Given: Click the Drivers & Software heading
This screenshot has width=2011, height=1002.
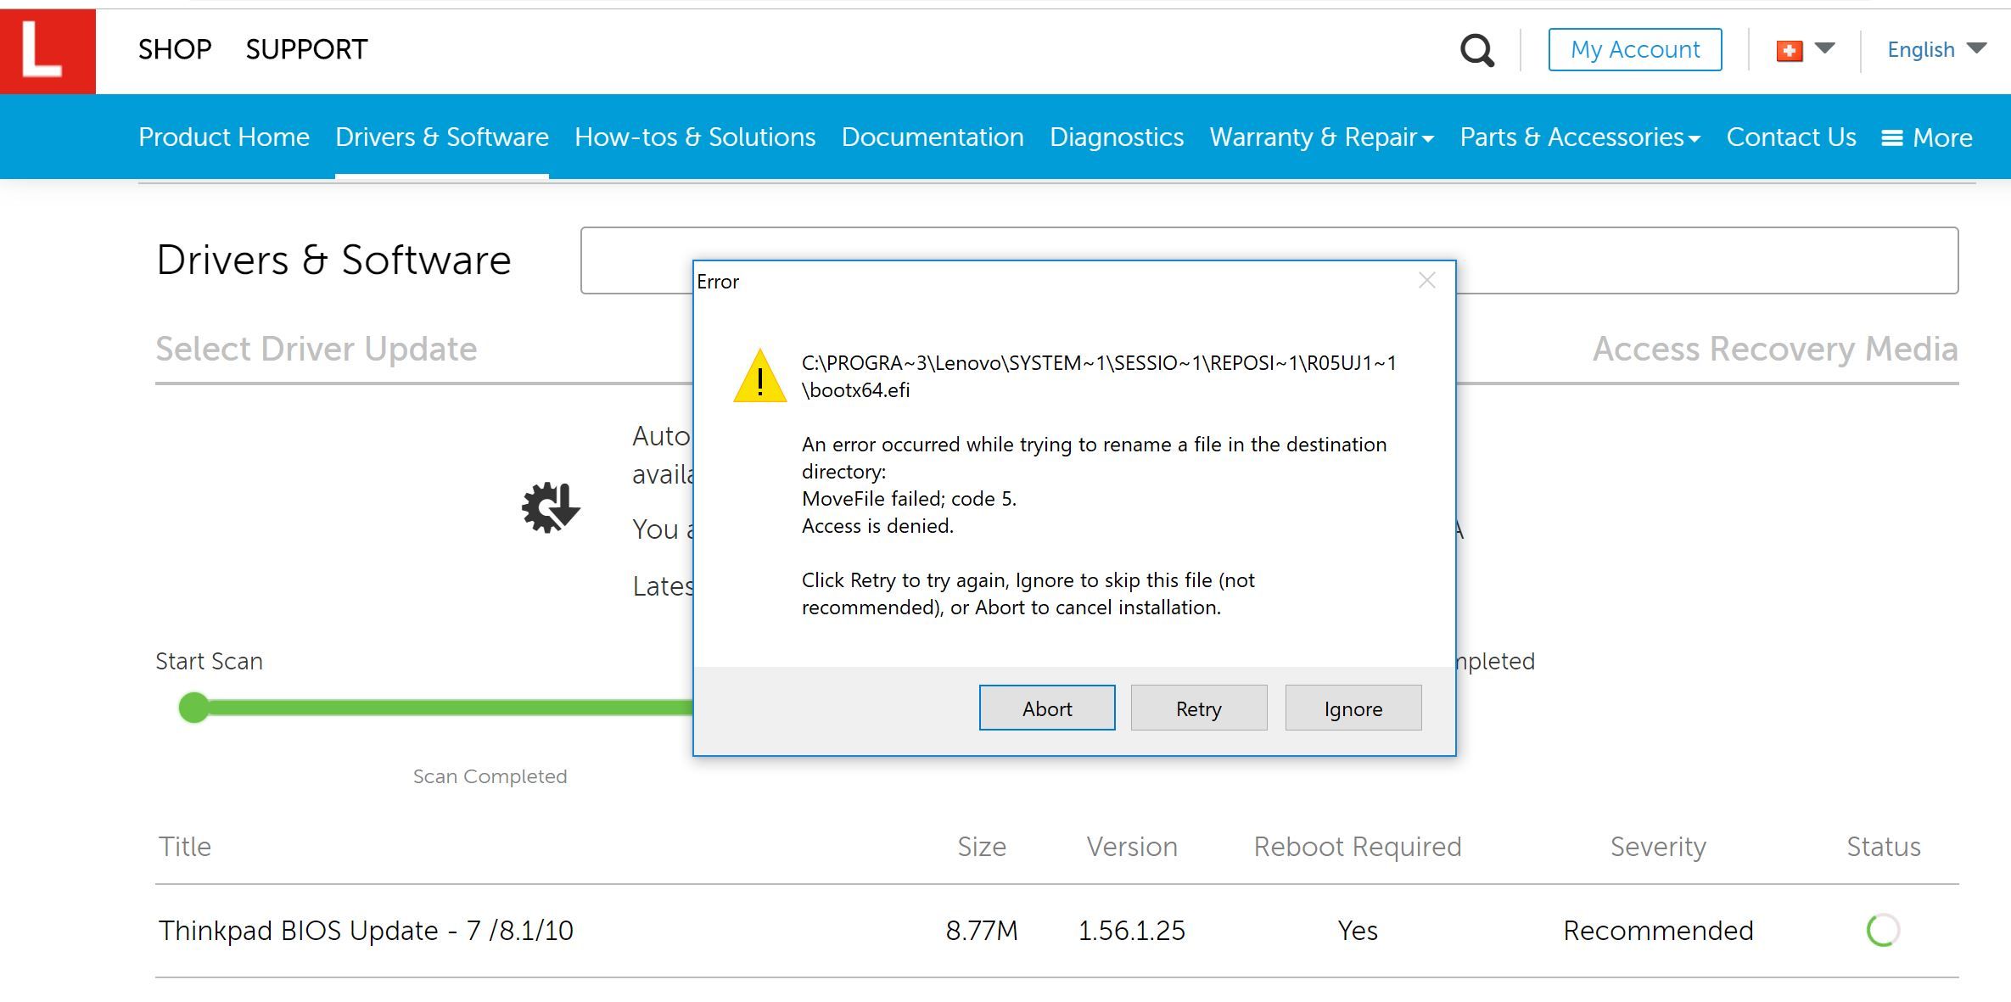Looking at the screenshot, I should pos(333,260).
